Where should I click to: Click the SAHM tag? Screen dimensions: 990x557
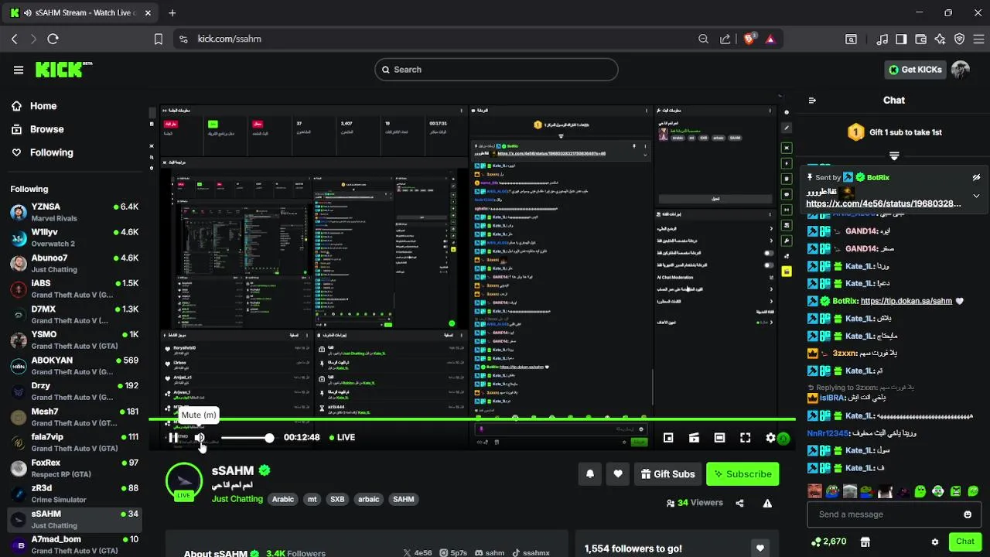click(x=404, y=499)
